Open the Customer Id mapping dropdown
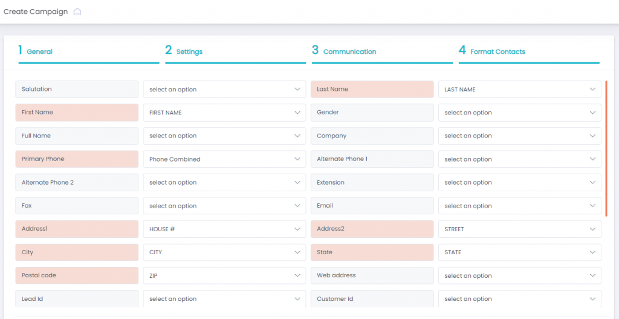The image size is (619, 319). [519, 298]
